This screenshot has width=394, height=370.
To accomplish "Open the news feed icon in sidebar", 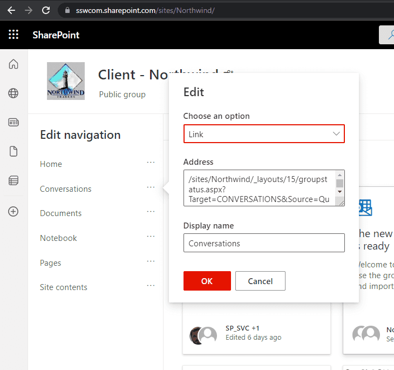I will 13,123.
